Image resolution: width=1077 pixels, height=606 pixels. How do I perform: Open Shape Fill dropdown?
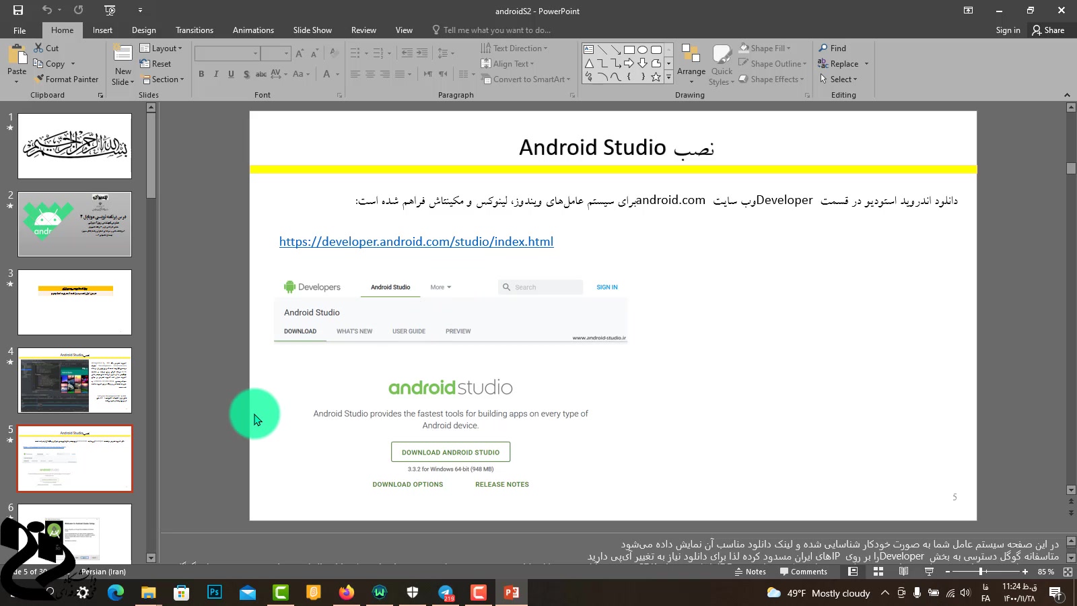click(x=765, y=48)
